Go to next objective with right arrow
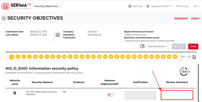The image size is (202, 102). tap(189, 57)
